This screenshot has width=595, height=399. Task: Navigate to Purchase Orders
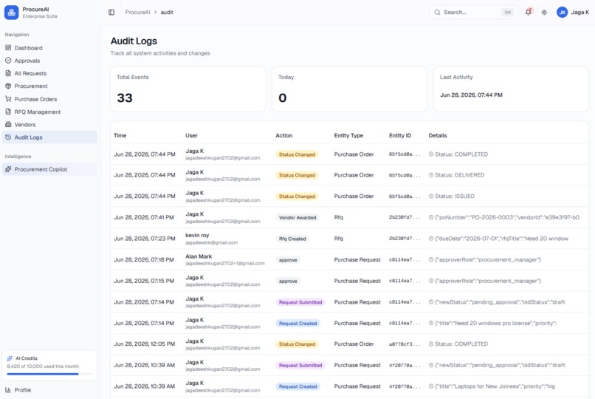point(49,99)
